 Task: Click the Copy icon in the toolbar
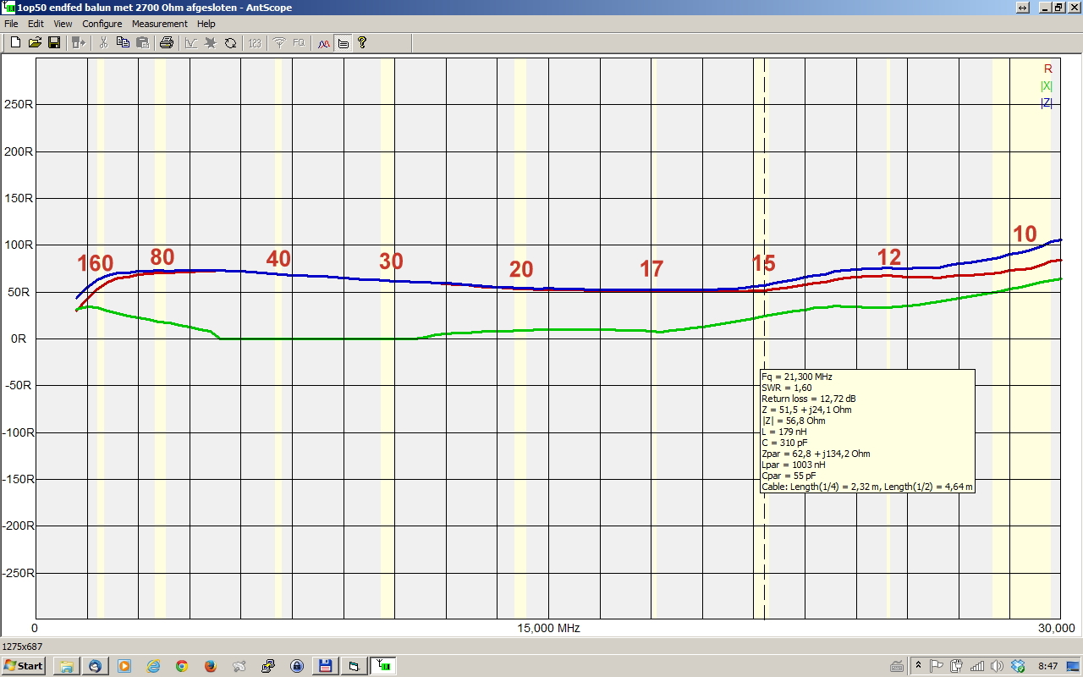[x=123, y=42]
